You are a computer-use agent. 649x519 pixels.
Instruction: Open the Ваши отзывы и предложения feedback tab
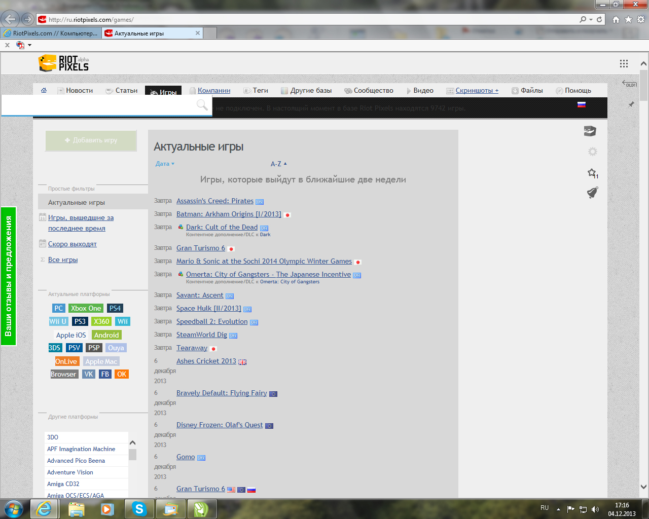pyautogui.click(x=8, y=276)
